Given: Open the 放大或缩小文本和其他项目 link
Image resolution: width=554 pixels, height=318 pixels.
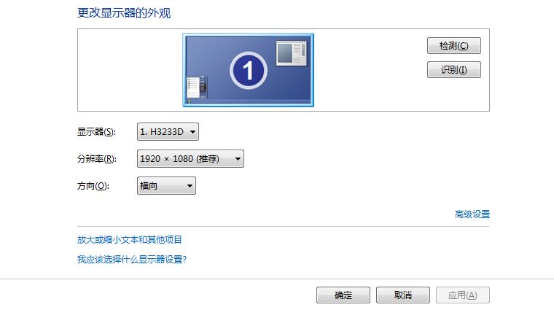Looking at the screenshot, I should pos(129,239).
